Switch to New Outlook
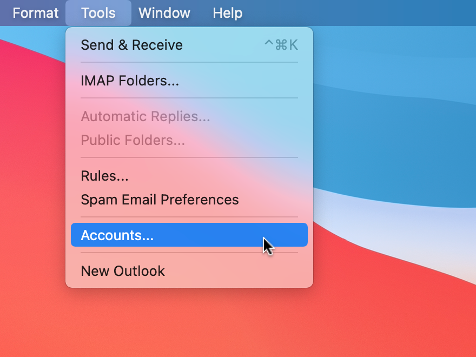Screen dimensions: 476x357 [189, 271]
